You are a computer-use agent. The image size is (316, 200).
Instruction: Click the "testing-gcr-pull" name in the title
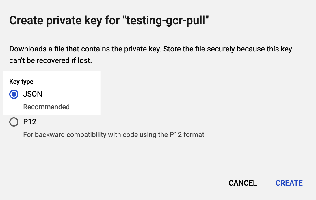tap(168, 21)
